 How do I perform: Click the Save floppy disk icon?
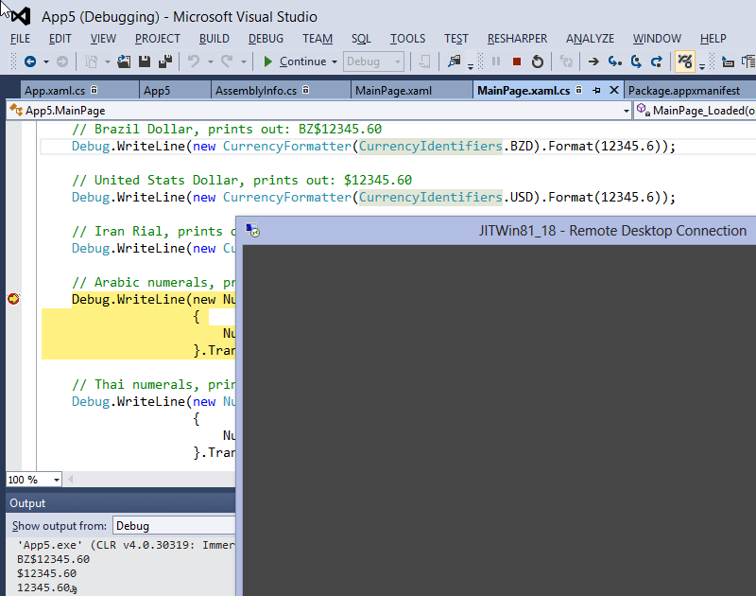145,61
